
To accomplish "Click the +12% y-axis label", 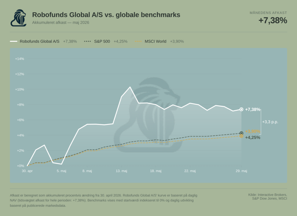I will pos(20,74).
